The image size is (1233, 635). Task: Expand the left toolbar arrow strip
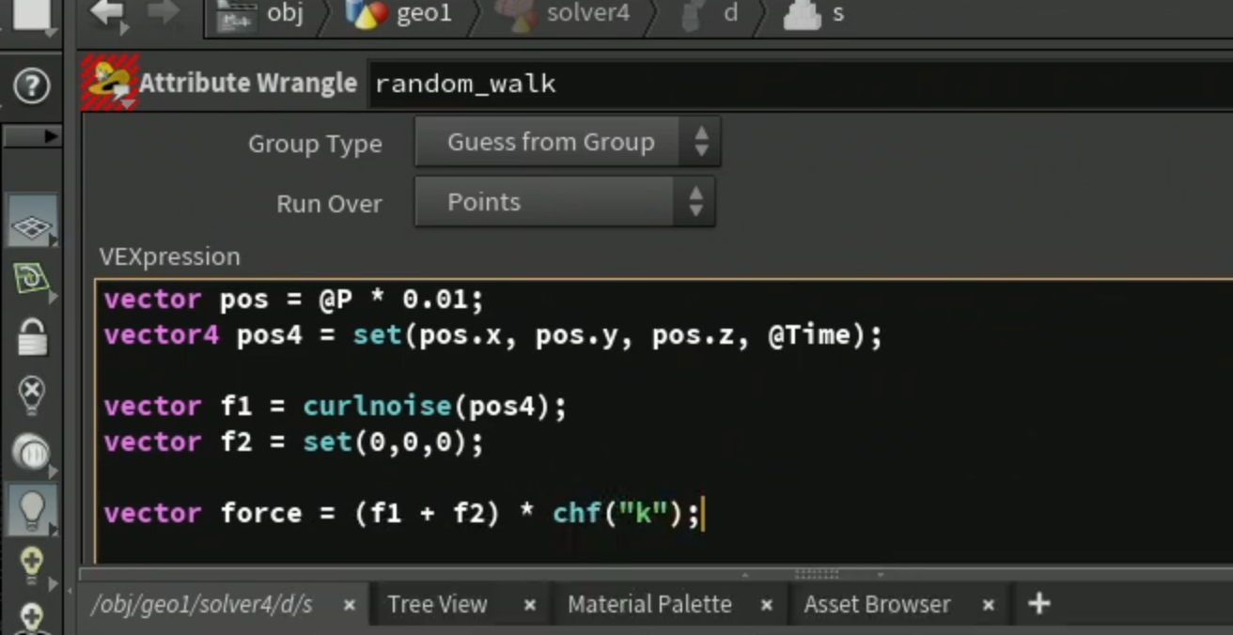click(32, 136)
